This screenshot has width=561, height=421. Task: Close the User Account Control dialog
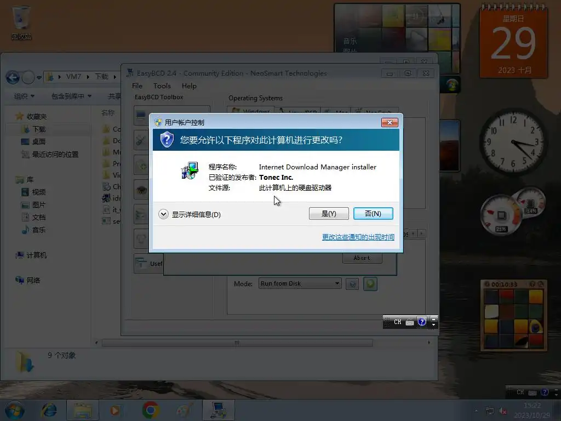click(x=390, y=122)
